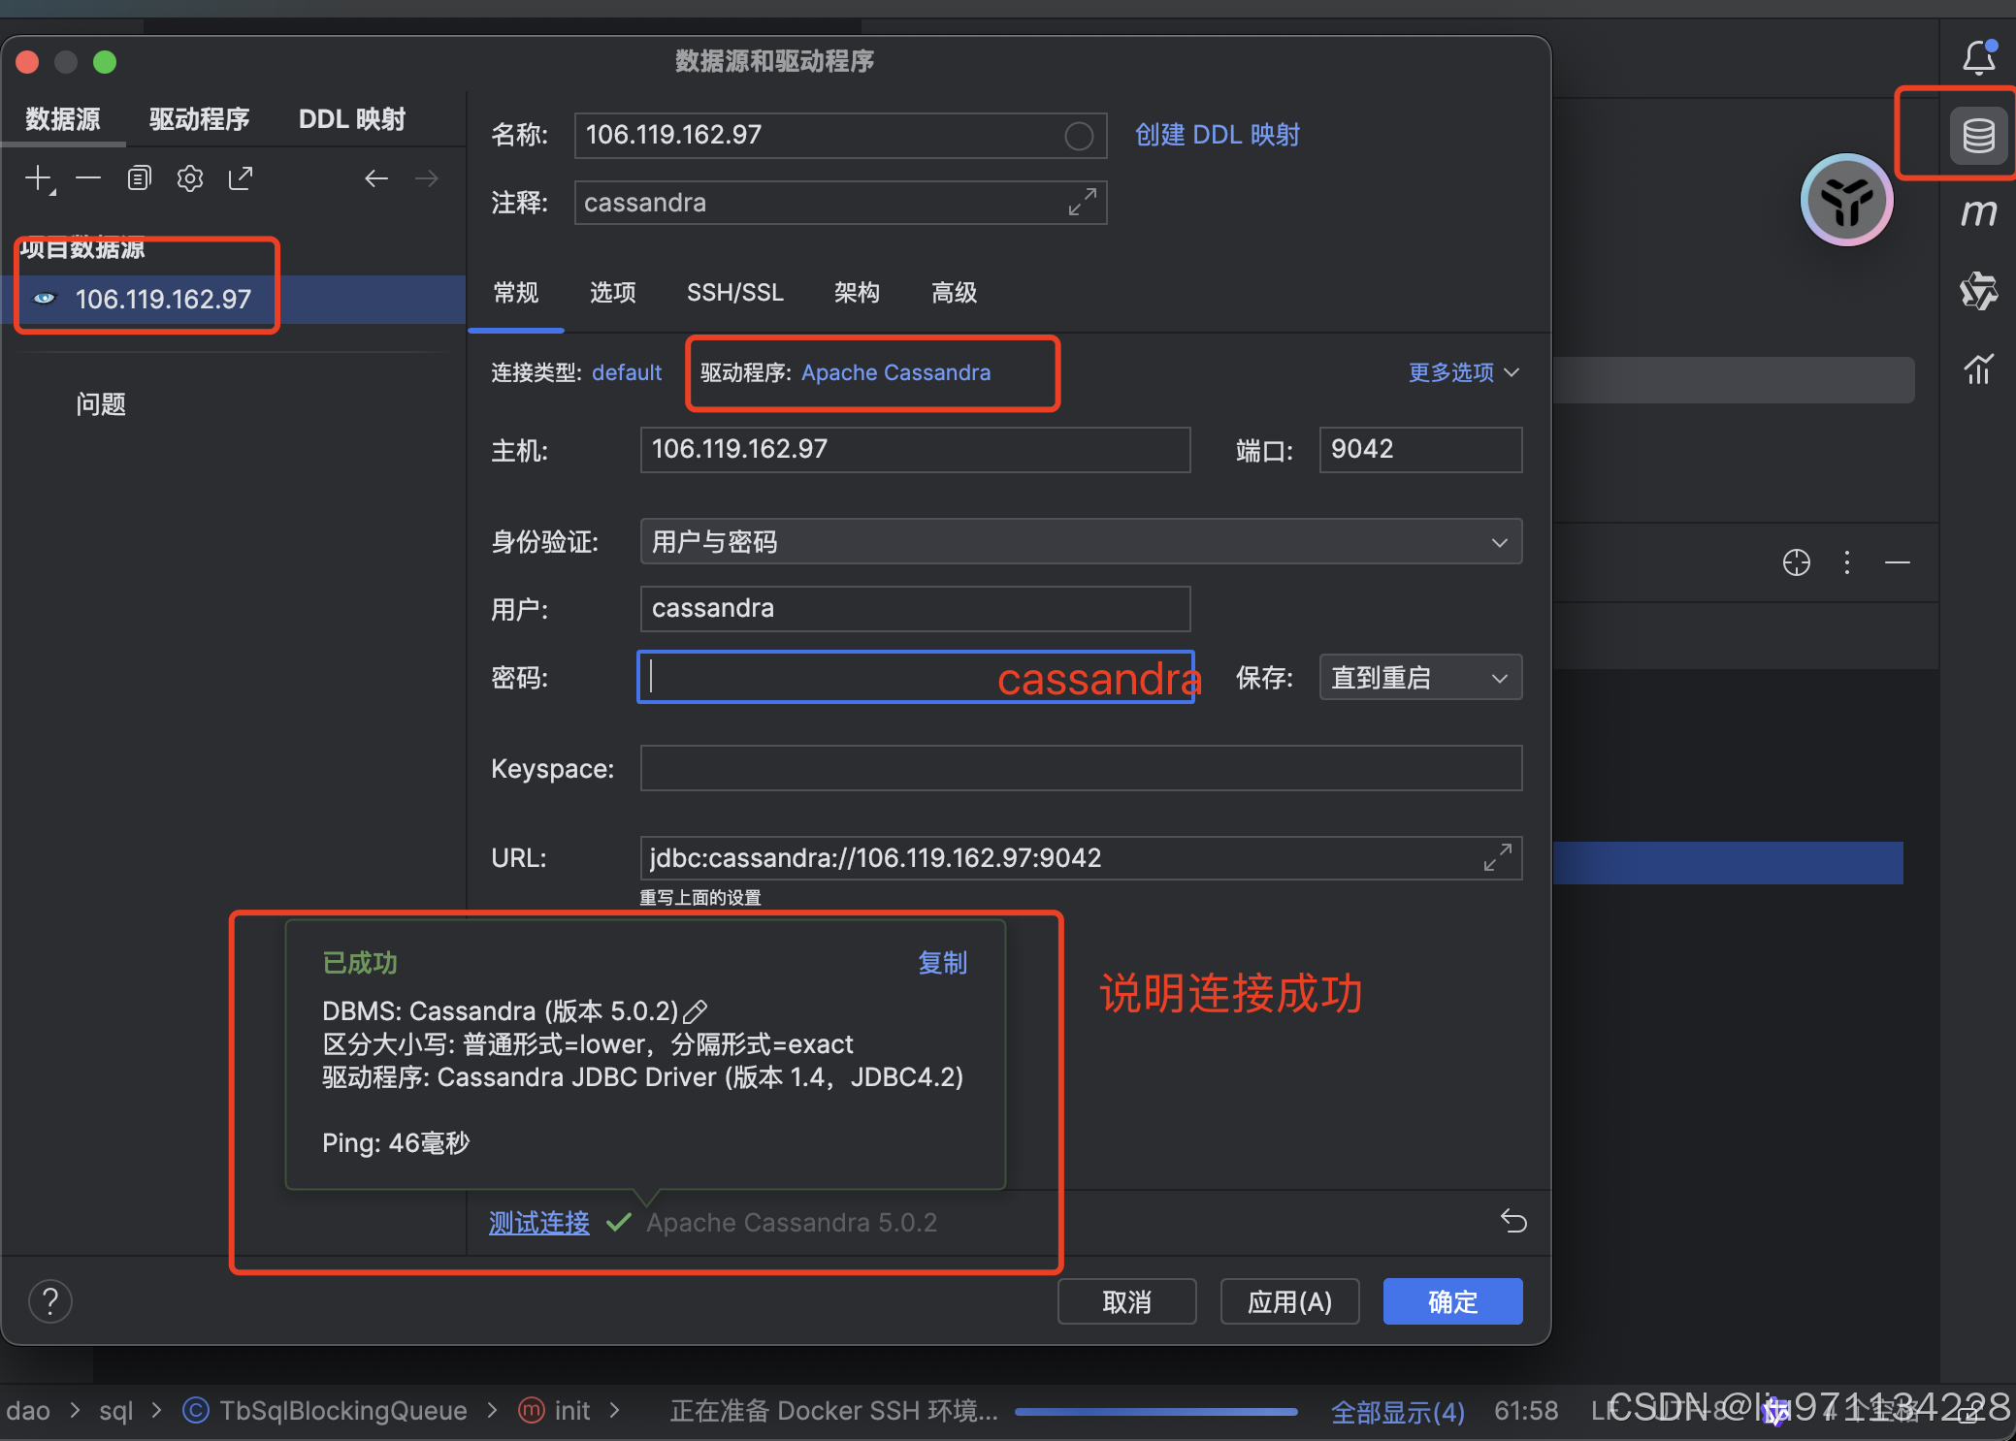
Task: Click the Apply button
Action: pyautogui.click(x=1288, y=1301)
